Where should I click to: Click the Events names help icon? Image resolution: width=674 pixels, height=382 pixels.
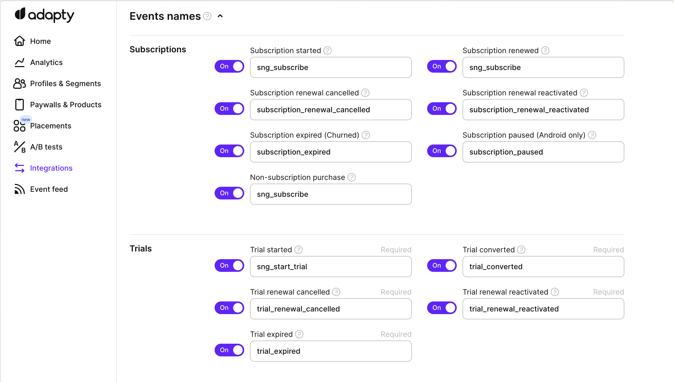coord(207,16)
